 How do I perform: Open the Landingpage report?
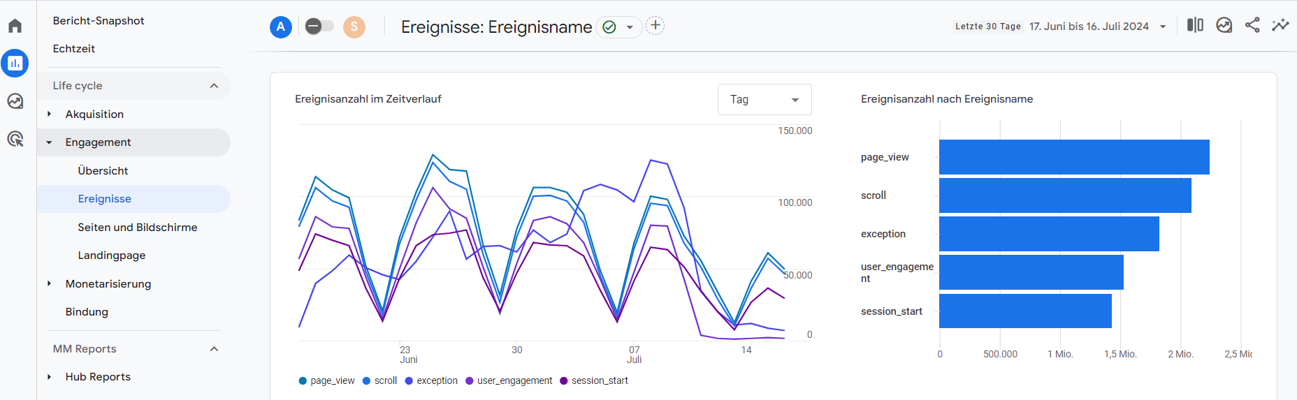click(x=112, y=255)
